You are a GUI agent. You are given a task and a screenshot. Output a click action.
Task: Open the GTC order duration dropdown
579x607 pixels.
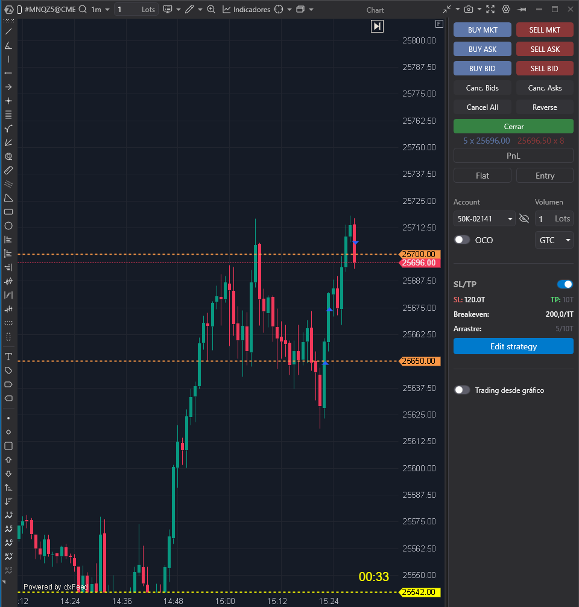tap(554, 240)
